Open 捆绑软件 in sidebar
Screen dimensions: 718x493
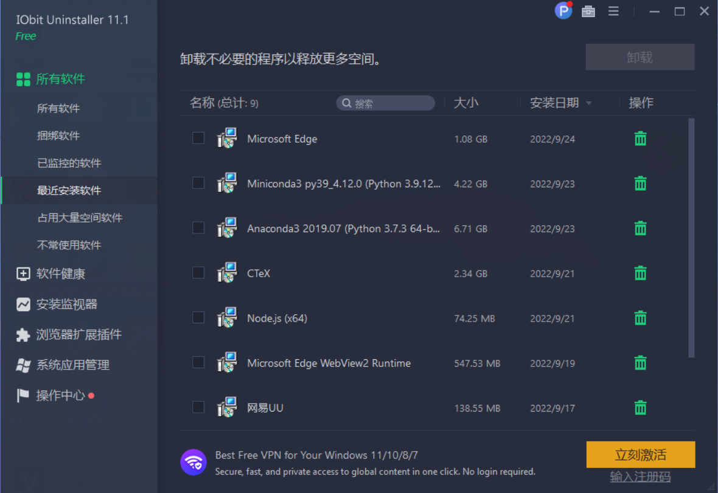(58, 136)
